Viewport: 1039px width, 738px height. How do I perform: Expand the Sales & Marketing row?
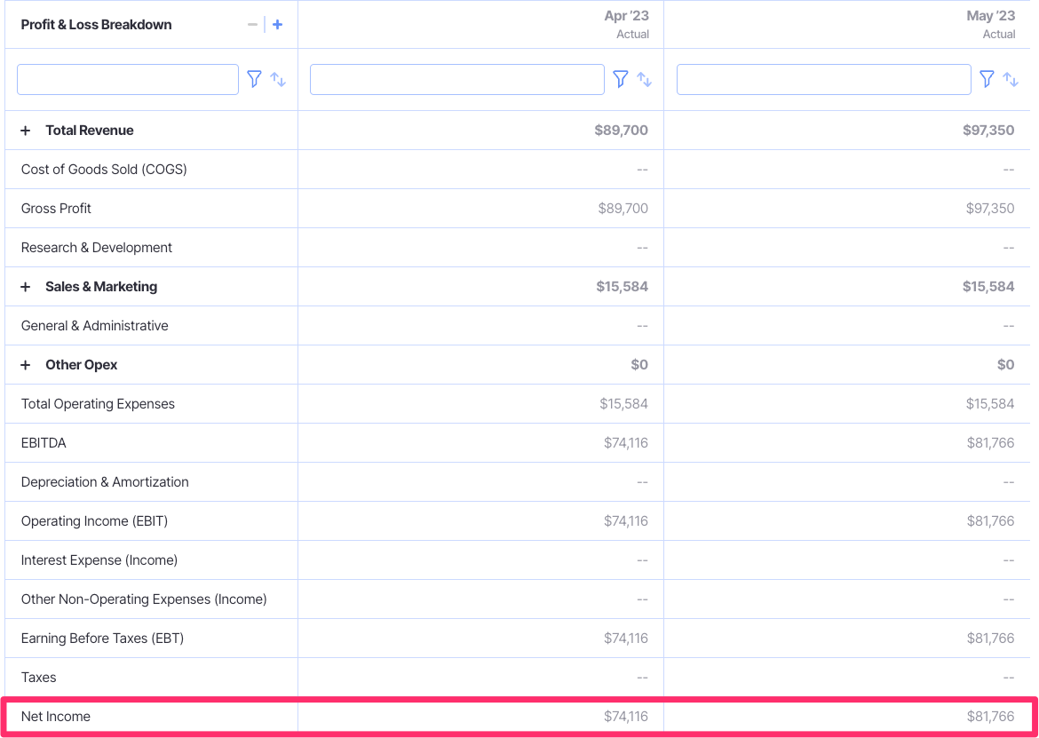tap(25, 286)
